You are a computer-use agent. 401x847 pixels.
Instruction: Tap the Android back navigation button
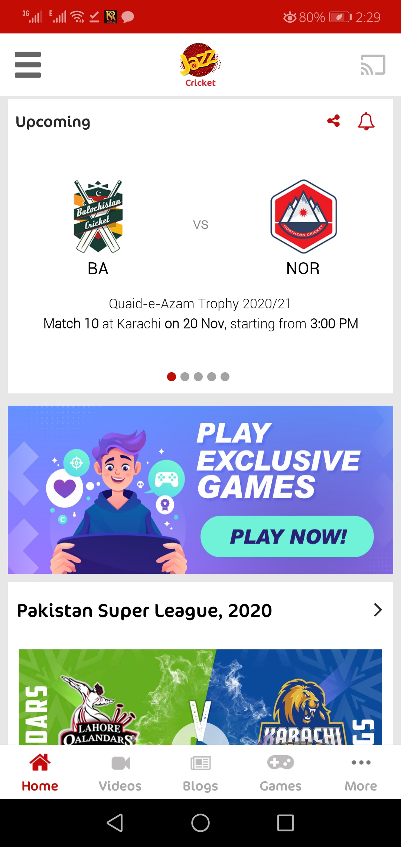coord(115,823)
